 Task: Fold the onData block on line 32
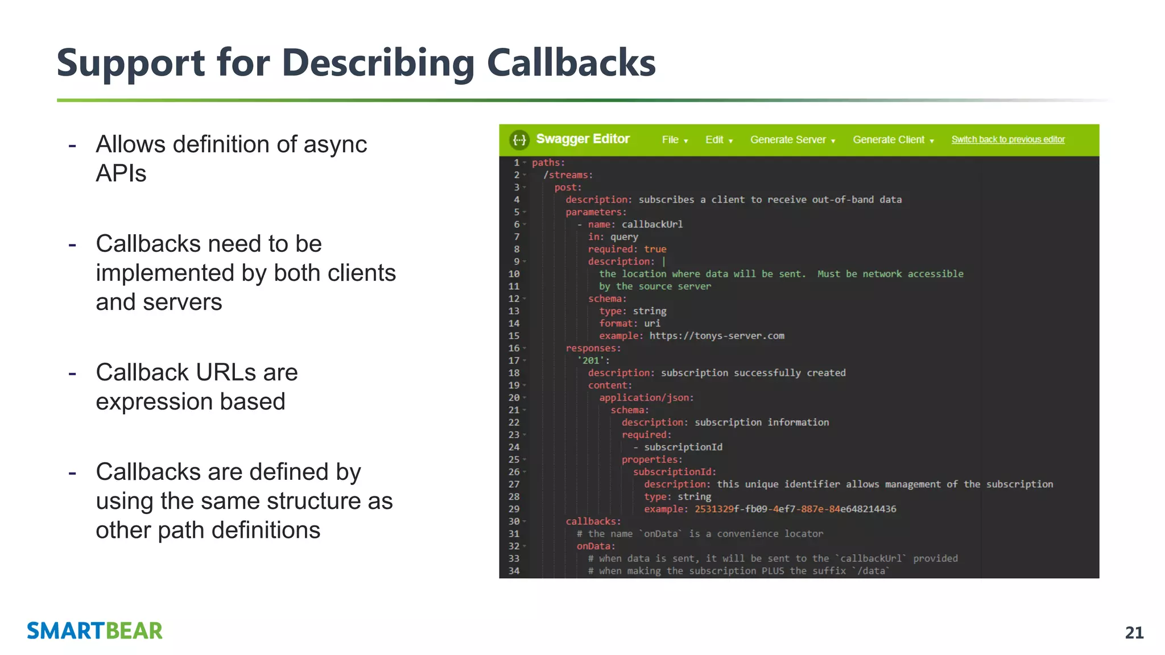pyautogui.click(x=524, y=546)
